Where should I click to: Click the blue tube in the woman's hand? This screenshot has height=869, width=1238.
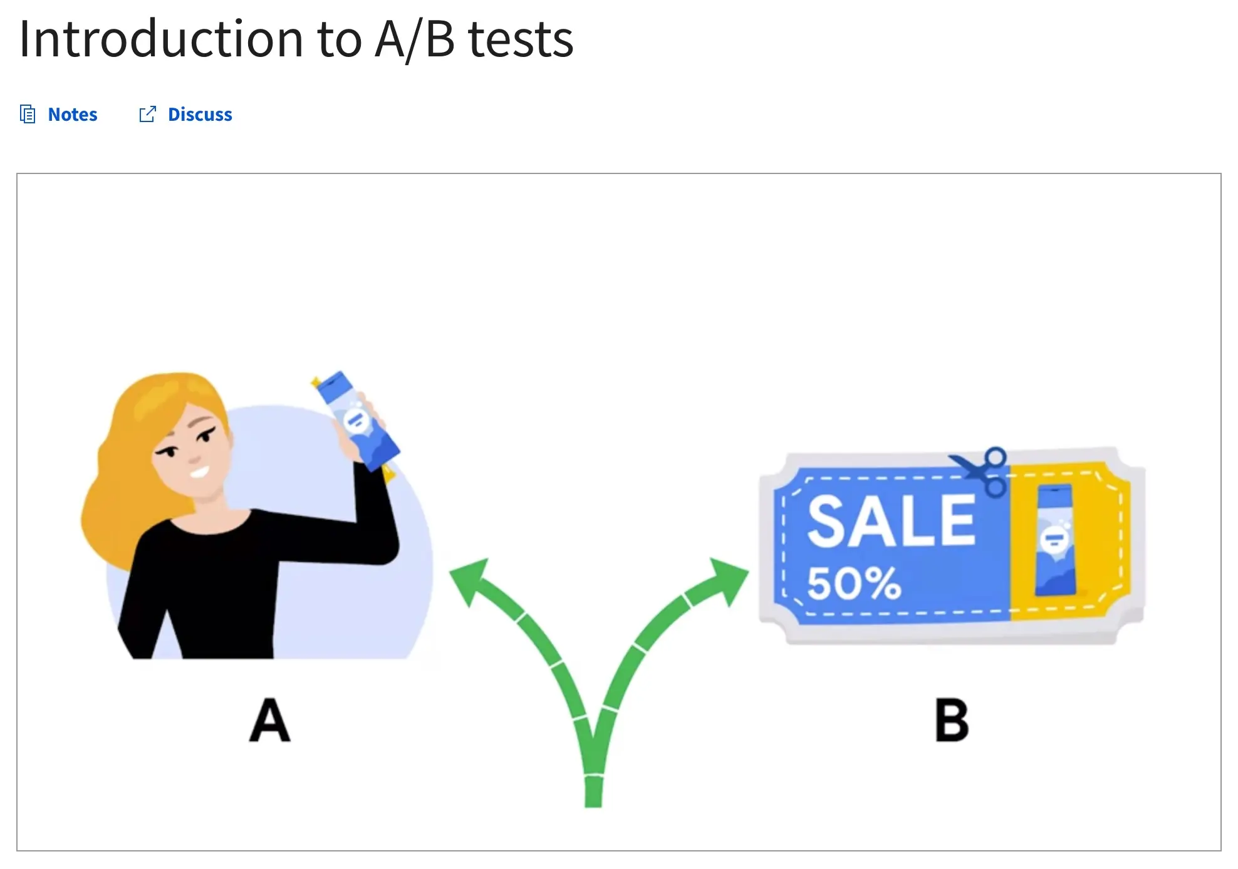(x=357, y=420)
